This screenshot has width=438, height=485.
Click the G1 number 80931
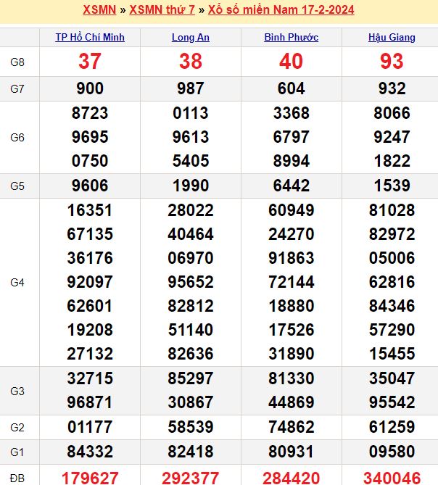291,452
